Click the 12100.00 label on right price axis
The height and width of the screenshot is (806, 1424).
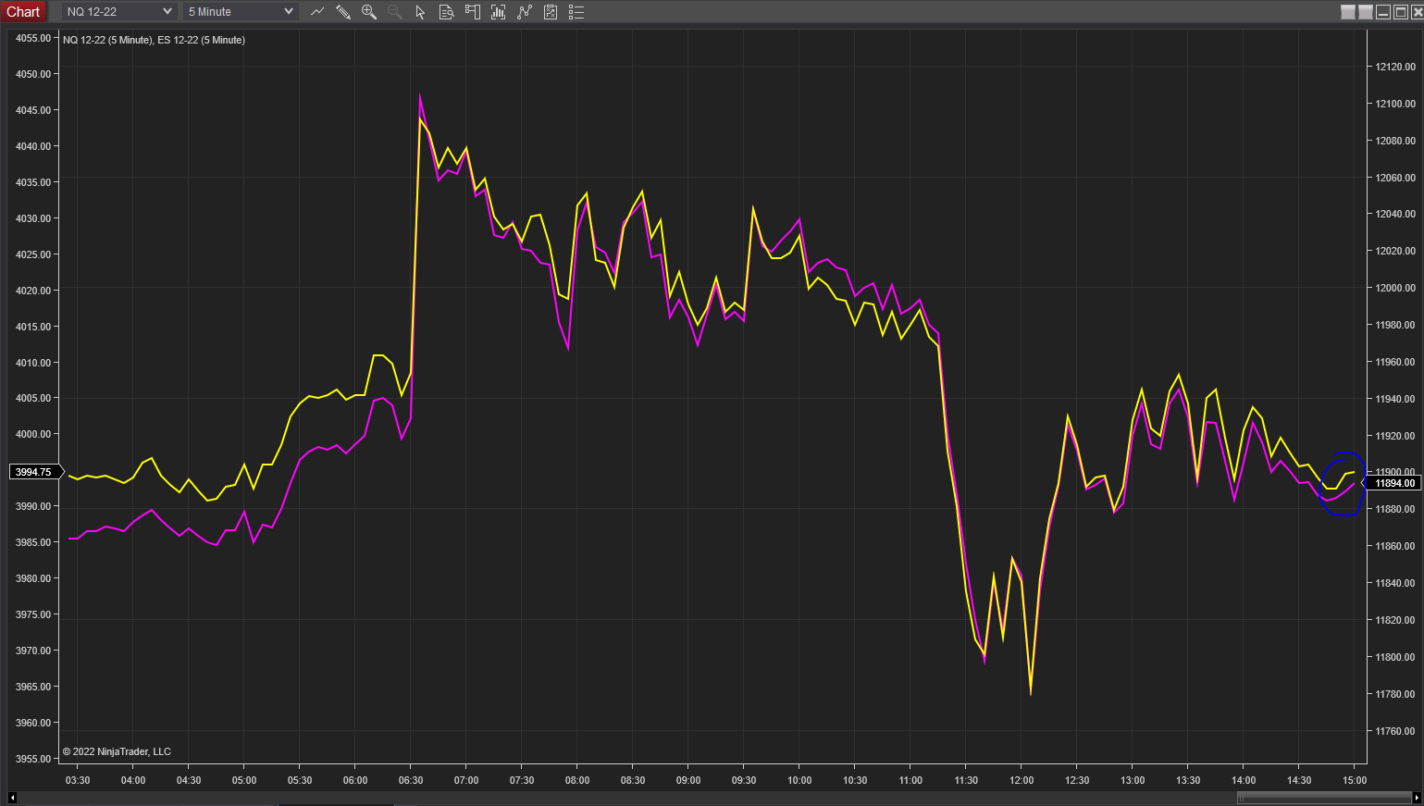(1395, 104)
